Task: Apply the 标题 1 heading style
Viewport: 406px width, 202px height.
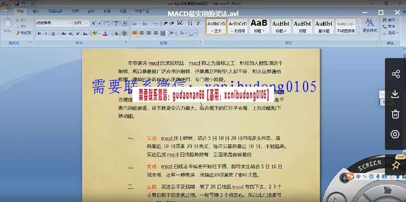Action: pos(259,26)
